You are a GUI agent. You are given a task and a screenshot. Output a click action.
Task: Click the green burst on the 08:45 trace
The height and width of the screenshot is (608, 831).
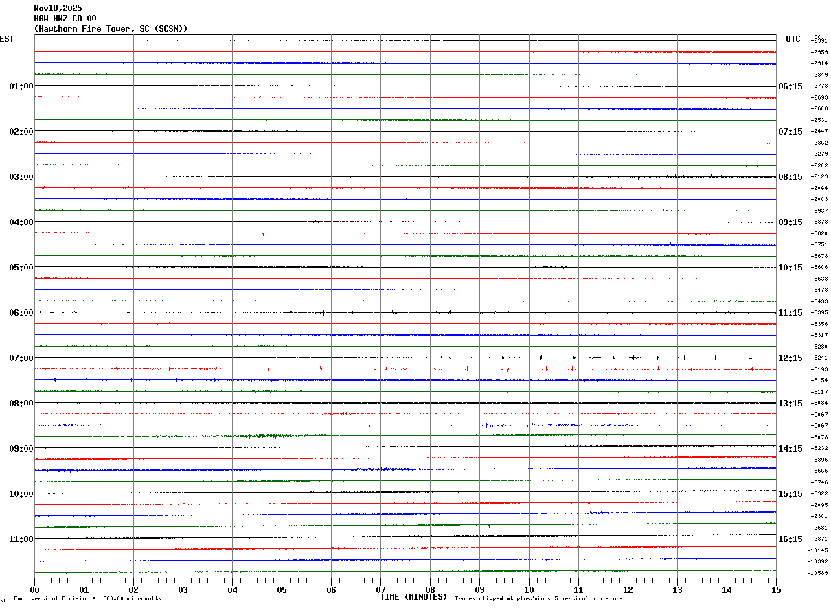click(x=262, y=436)
